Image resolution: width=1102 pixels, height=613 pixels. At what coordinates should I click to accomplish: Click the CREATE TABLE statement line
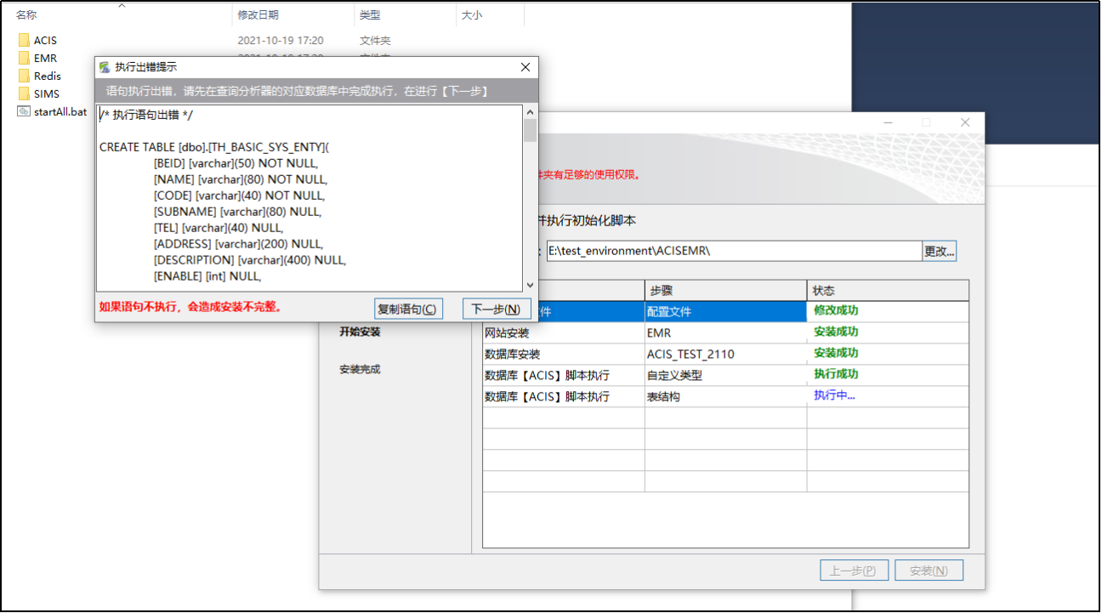coord(214,147)
